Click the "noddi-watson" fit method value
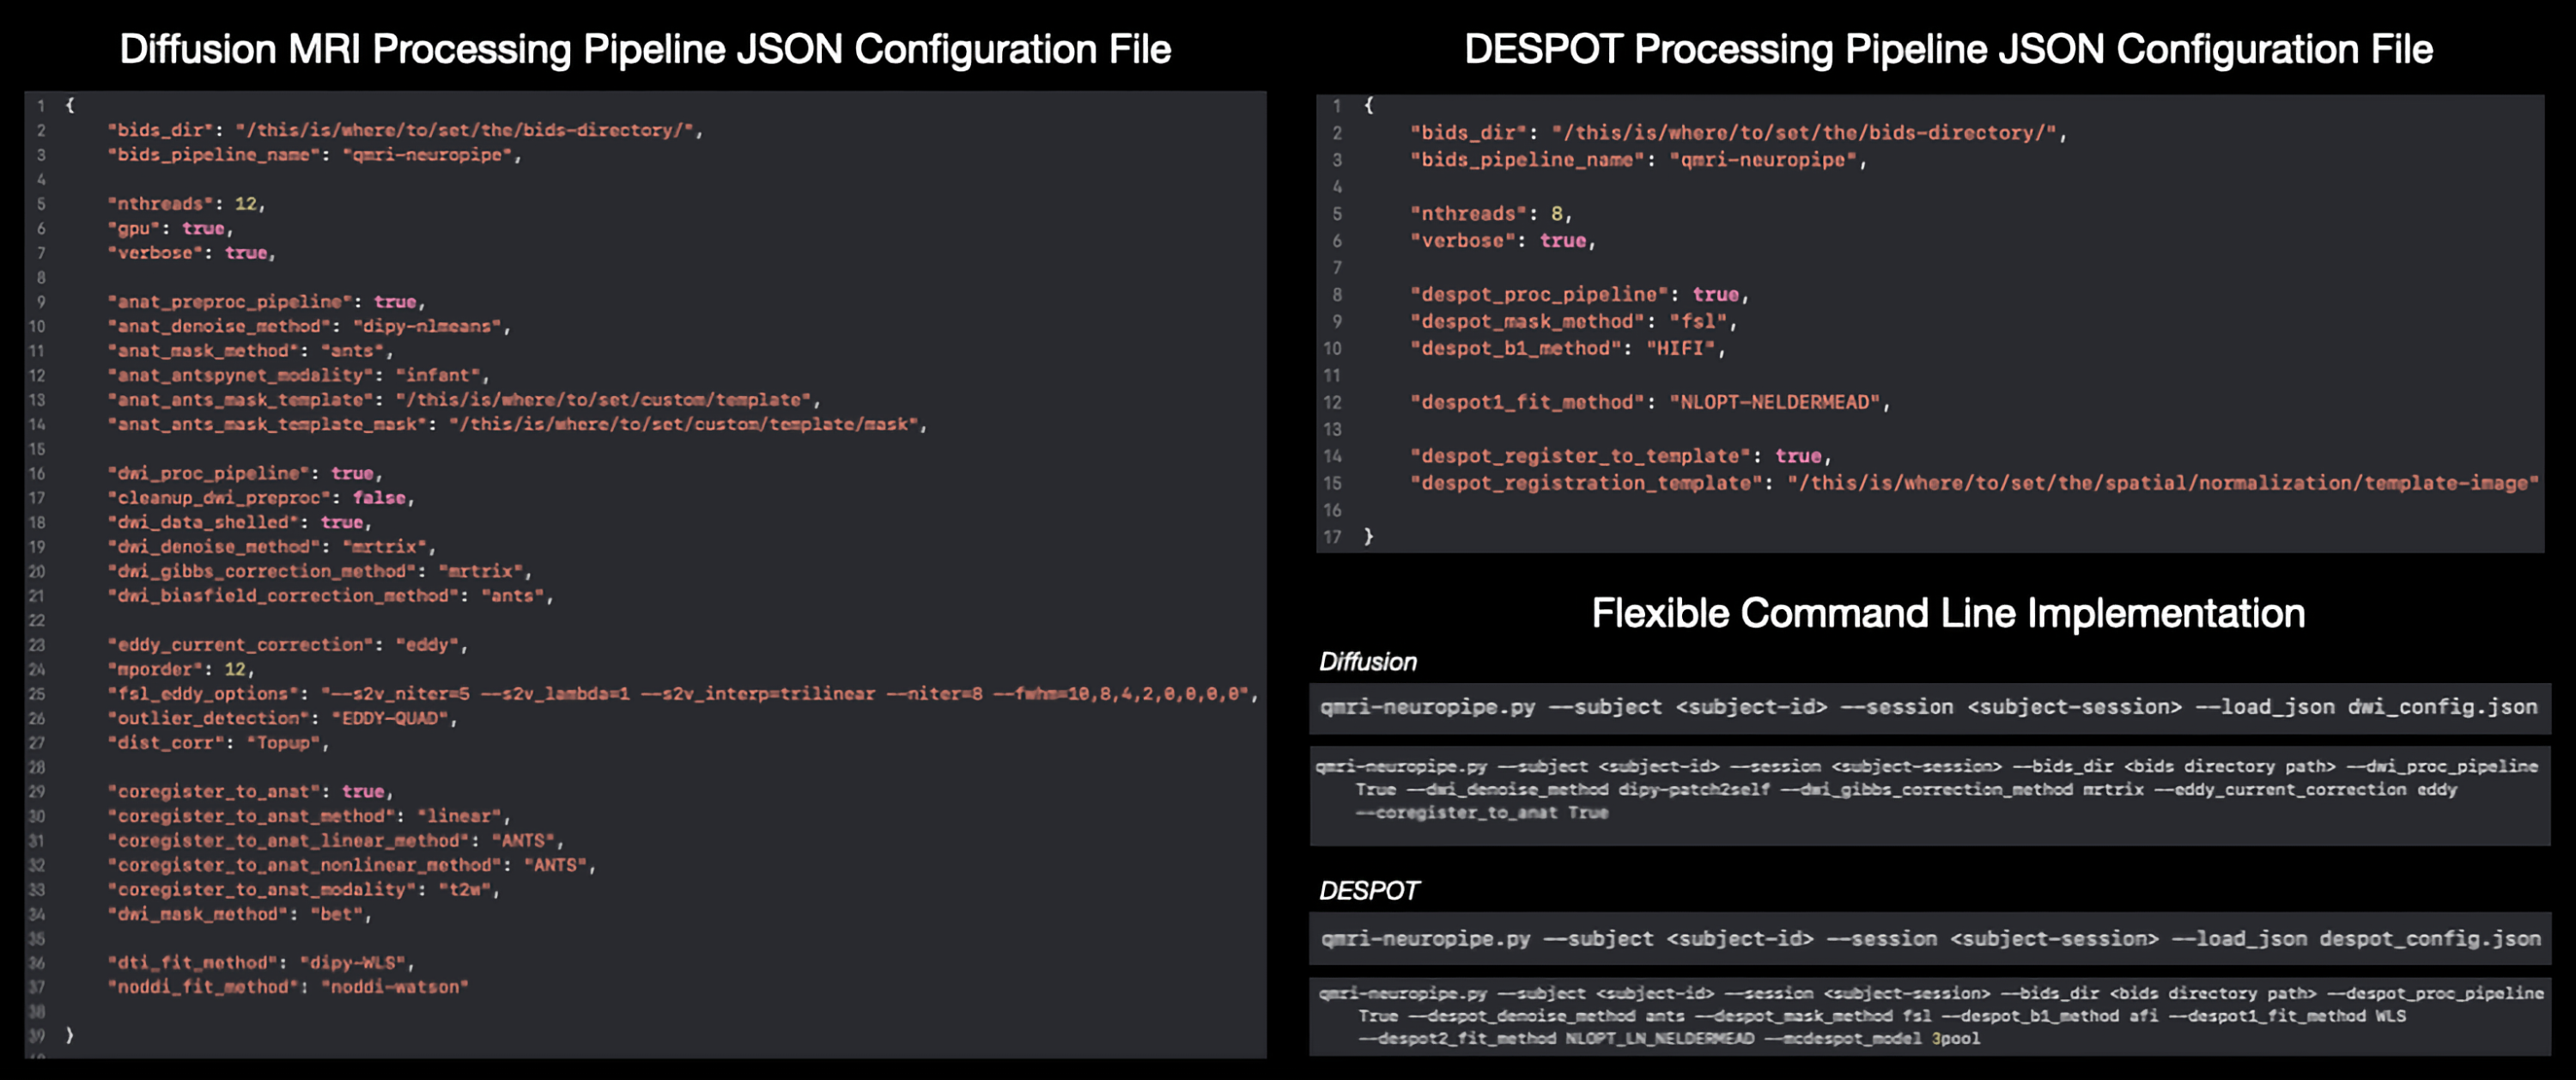This screenshot has width=2576, height=1080. tap(394, 987)
